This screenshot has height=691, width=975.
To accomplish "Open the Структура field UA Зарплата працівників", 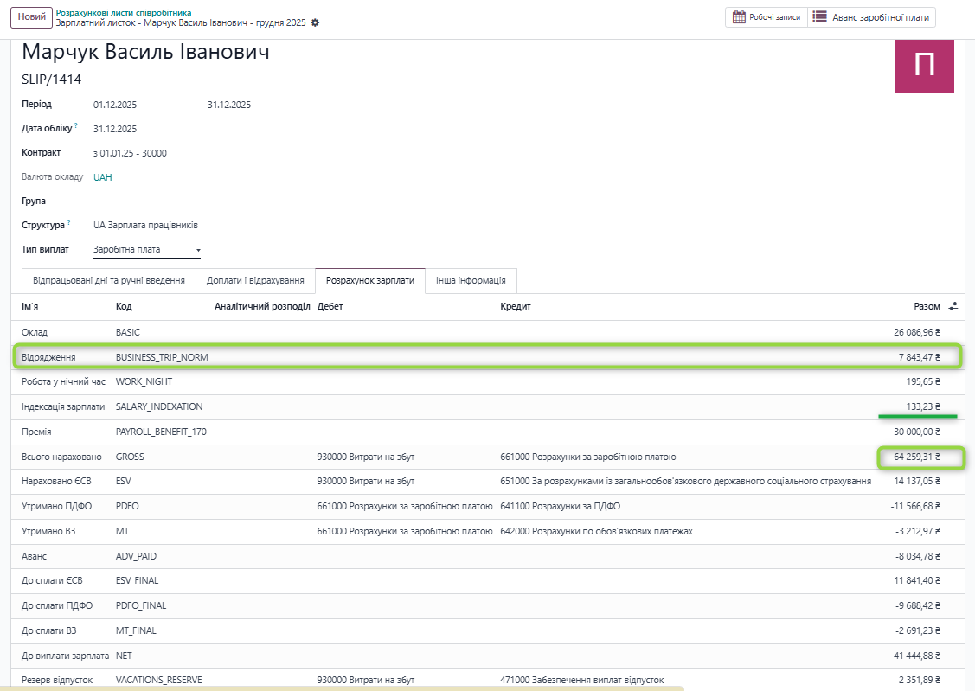I will [x=145, y=225].
